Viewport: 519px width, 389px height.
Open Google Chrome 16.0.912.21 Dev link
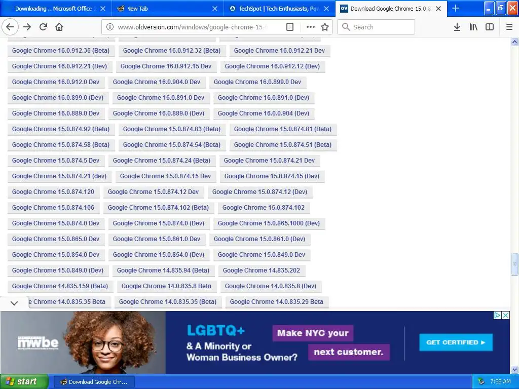point(279,51)
